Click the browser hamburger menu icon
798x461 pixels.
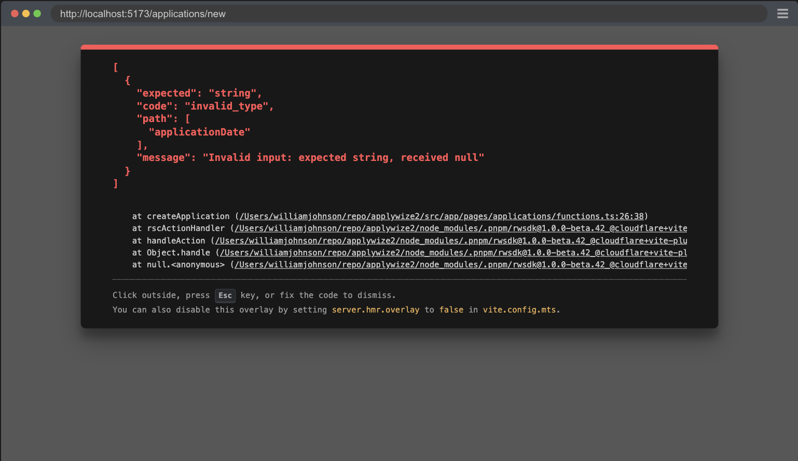782,13
